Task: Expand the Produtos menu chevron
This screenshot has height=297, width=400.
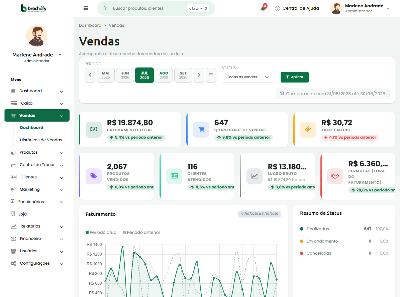Action: (62, 153)
